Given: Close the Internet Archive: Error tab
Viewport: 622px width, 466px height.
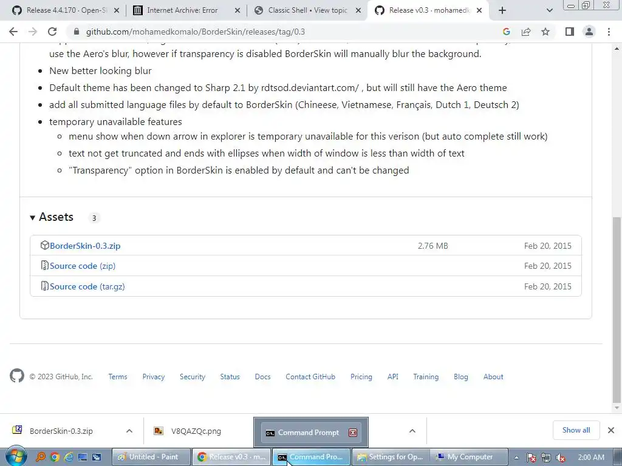Looking at the screenshot, I should [x=238, y=11].
